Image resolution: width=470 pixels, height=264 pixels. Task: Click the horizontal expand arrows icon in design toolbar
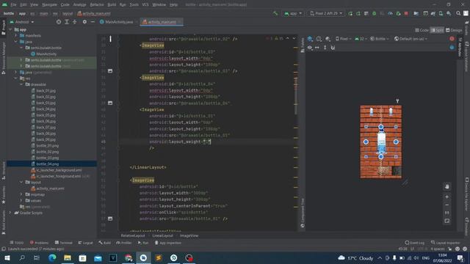tap(317, 47)
